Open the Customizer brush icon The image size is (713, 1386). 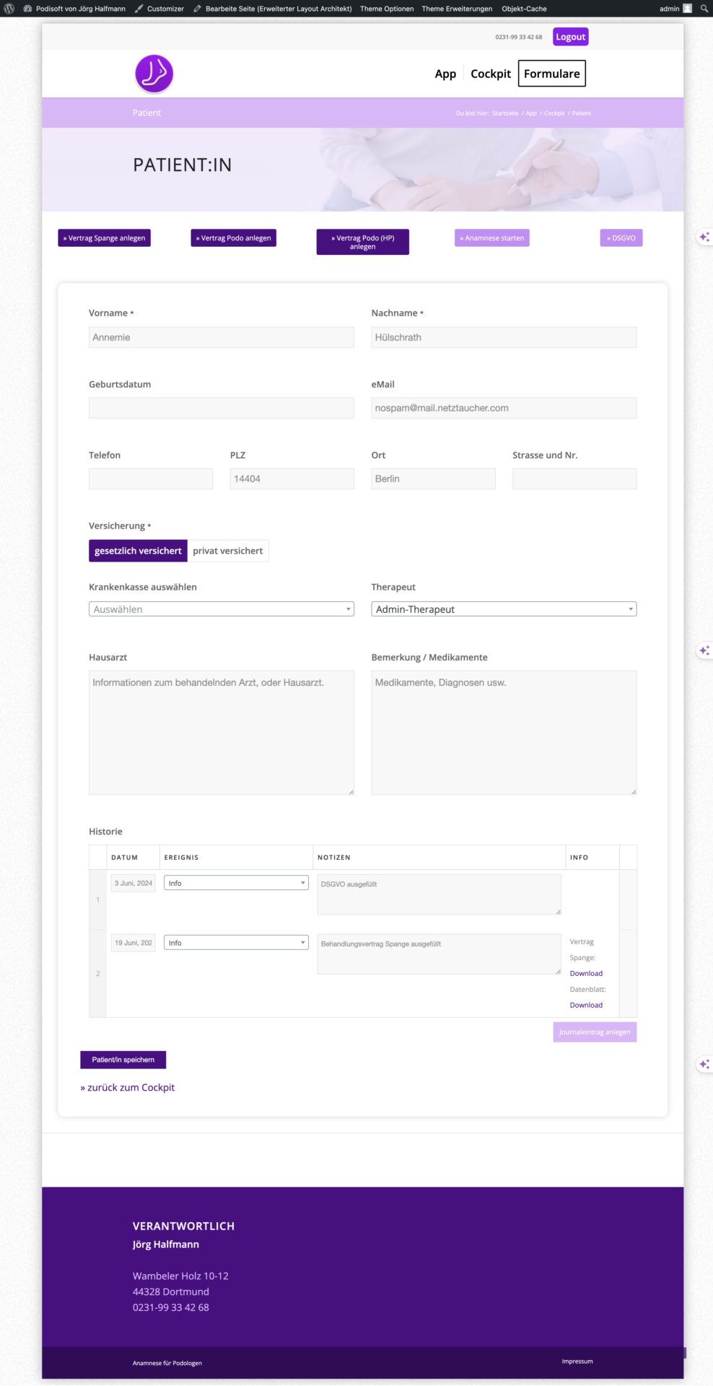(139, 9)
